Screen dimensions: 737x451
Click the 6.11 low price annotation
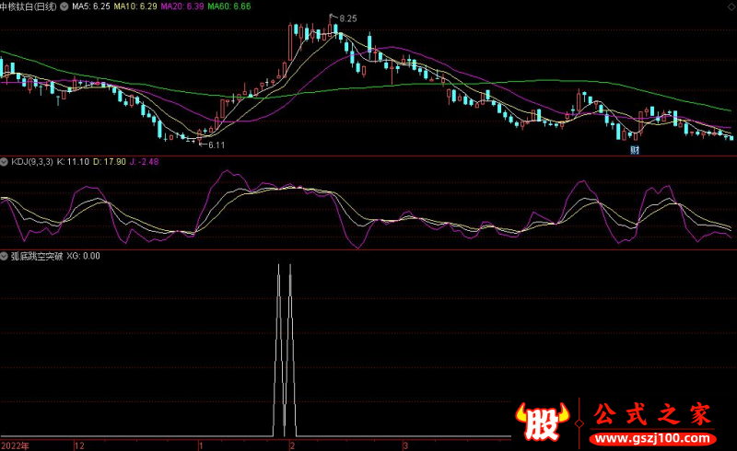coord(216,145)
